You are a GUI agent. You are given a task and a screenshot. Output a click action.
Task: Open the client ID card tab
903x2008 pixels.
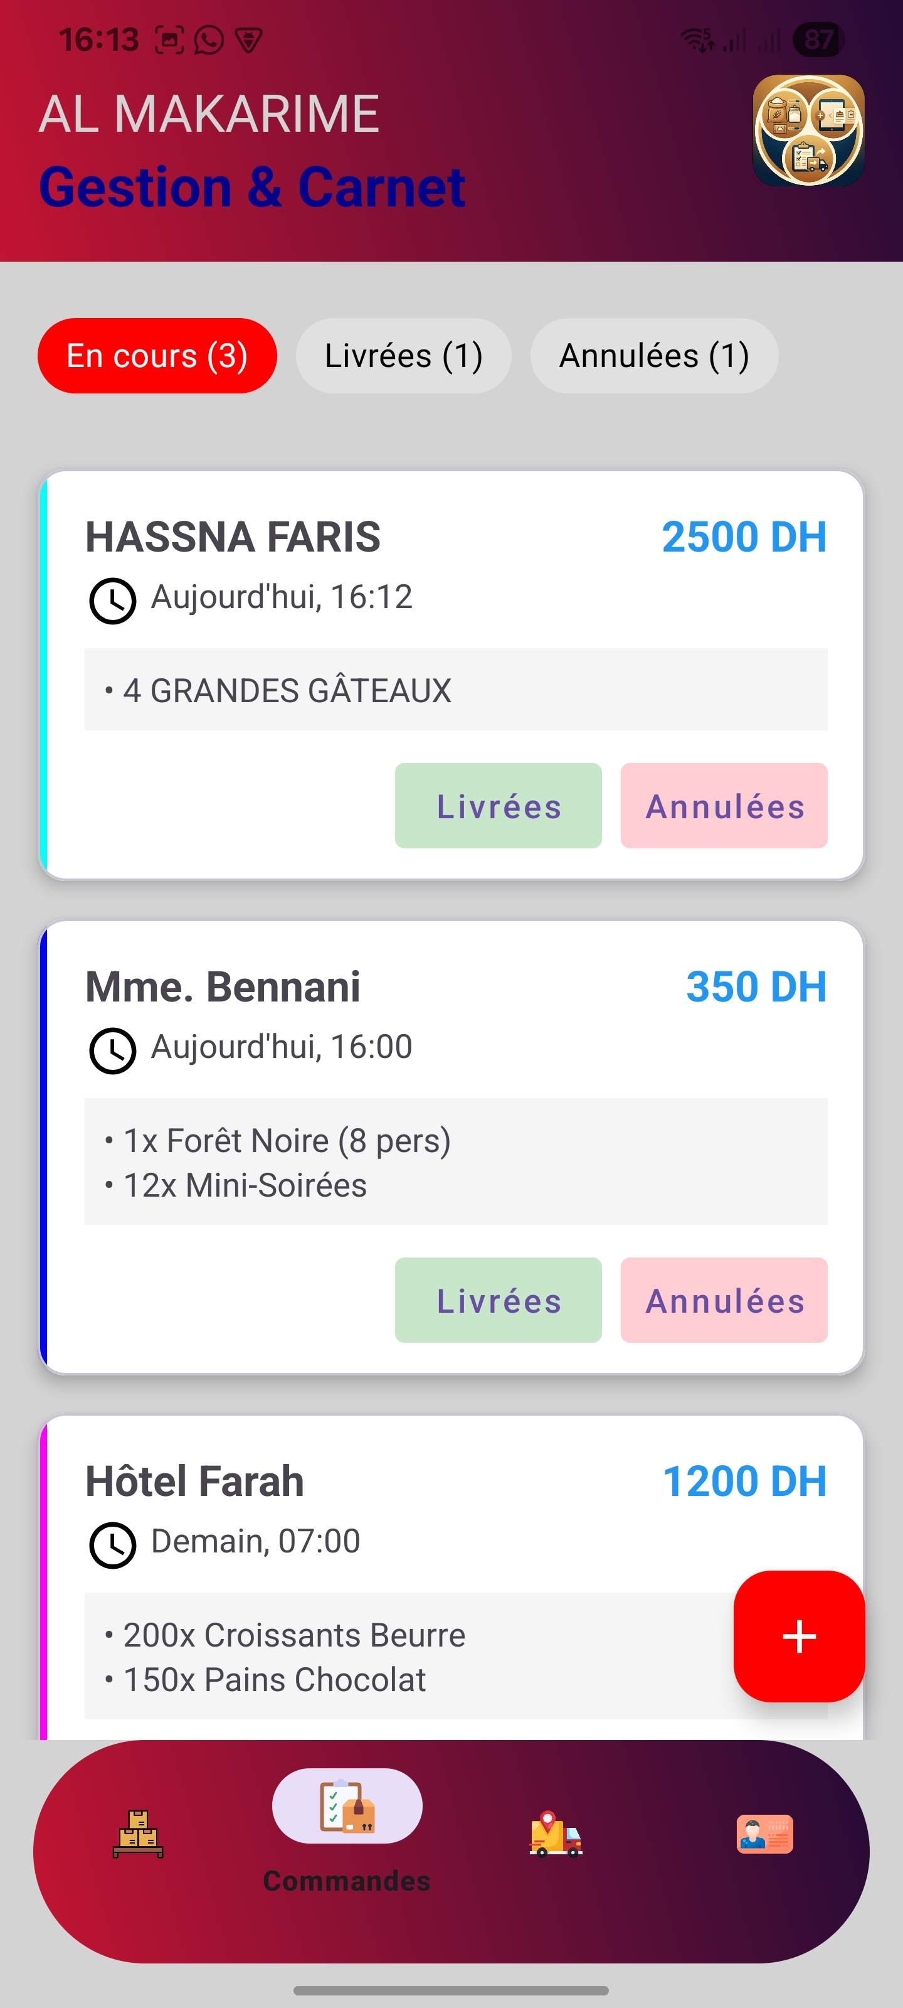pos(764,1834)
